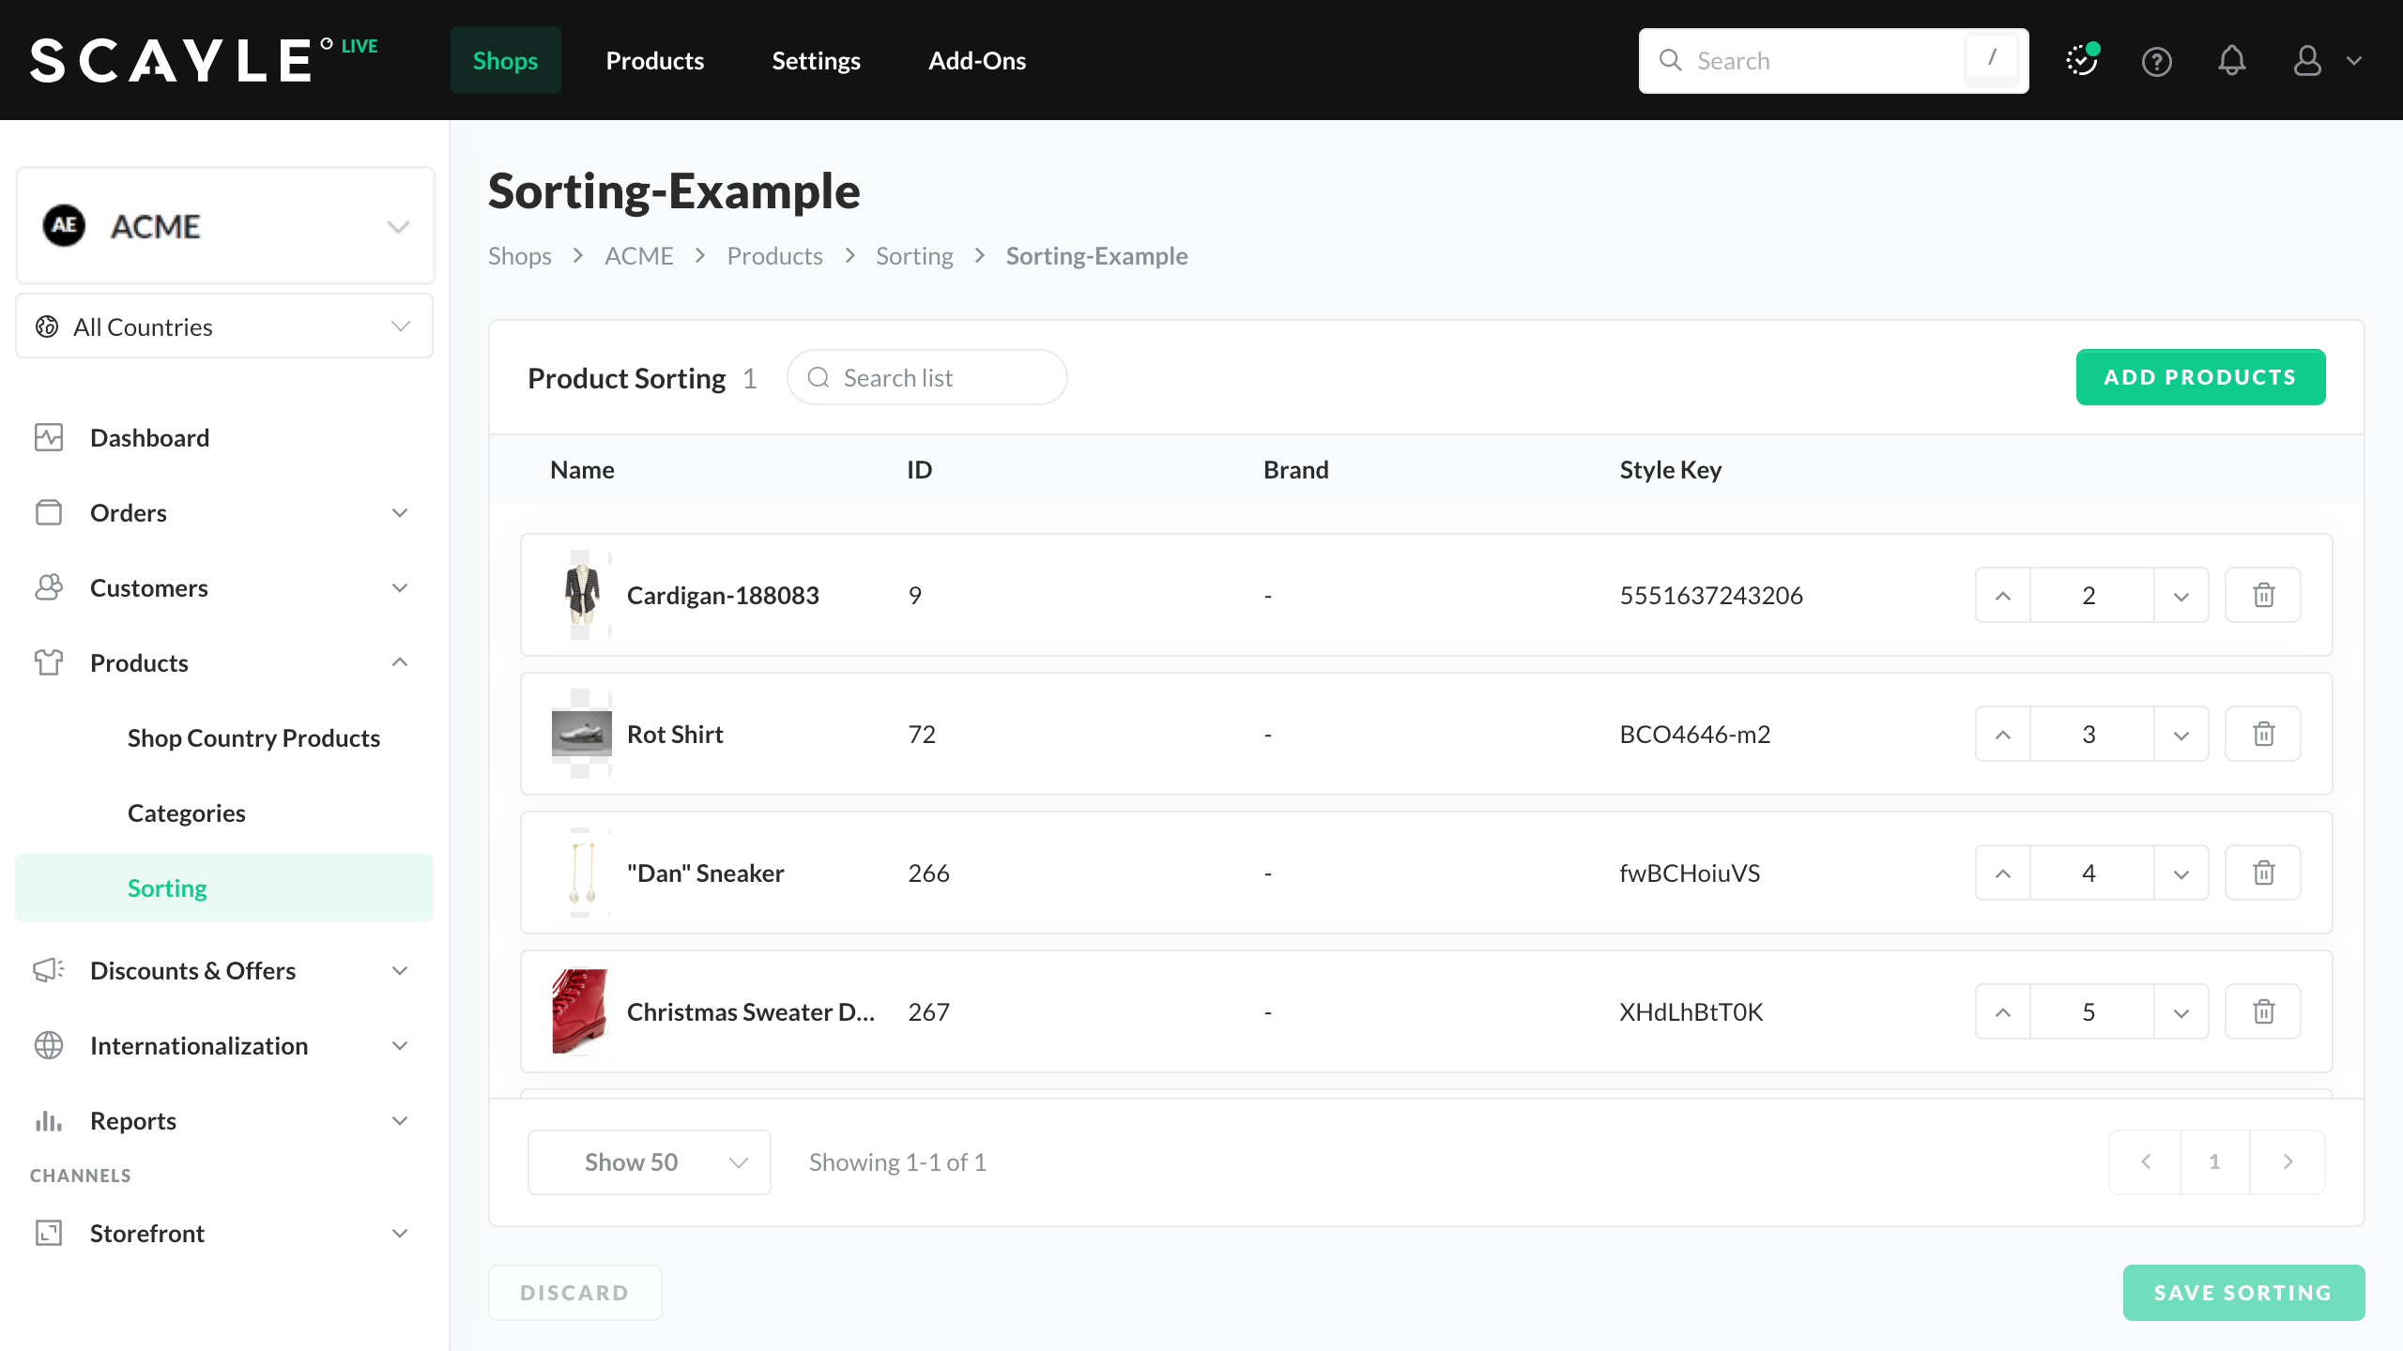The image size is (2403, 1351).
Task: Click trash icon for Rot Shirt
Action: pos(2263,734)
